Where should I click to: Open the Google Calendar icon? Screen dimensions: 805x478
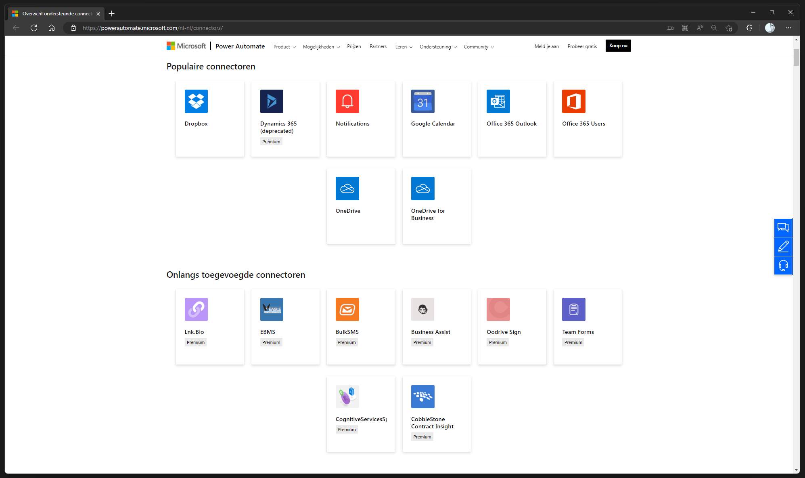point(423,101)
